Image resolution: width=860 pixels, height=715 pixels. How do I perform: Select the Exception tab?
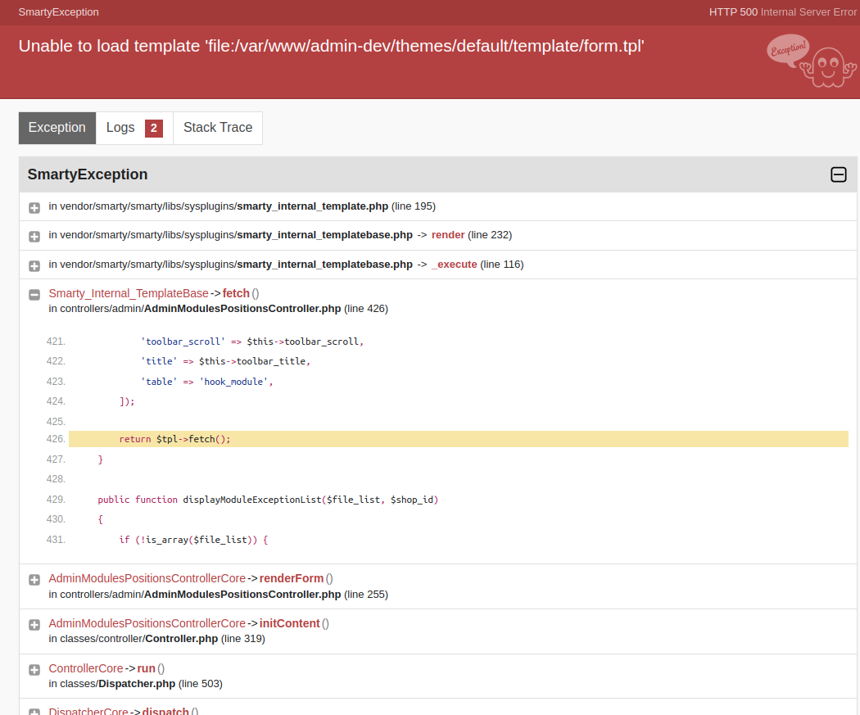click(x=57, y=128)
